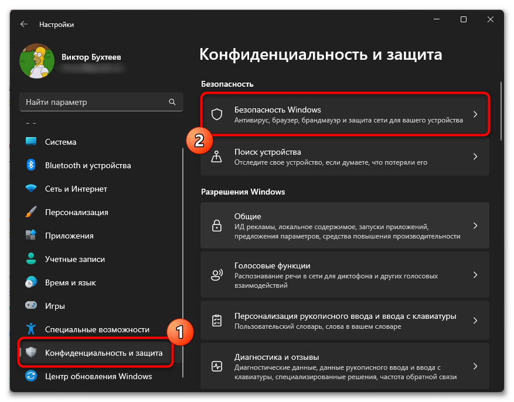Click the Настройки window title
514x402 pixels.
(x=56, y=25)
